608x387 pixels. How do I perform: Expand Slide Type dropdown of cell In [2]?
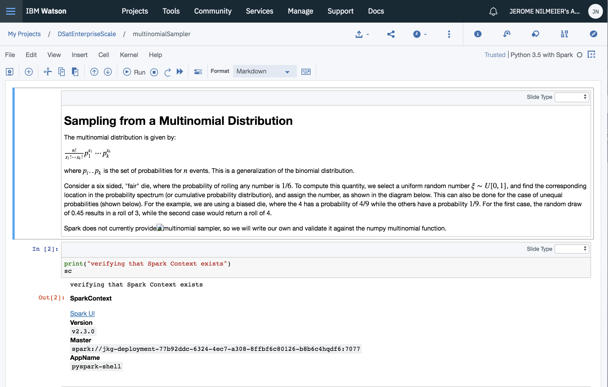572,249
